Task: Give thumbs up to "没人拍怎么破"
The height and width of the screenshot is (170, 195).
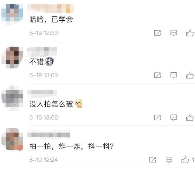Action: 190,117
